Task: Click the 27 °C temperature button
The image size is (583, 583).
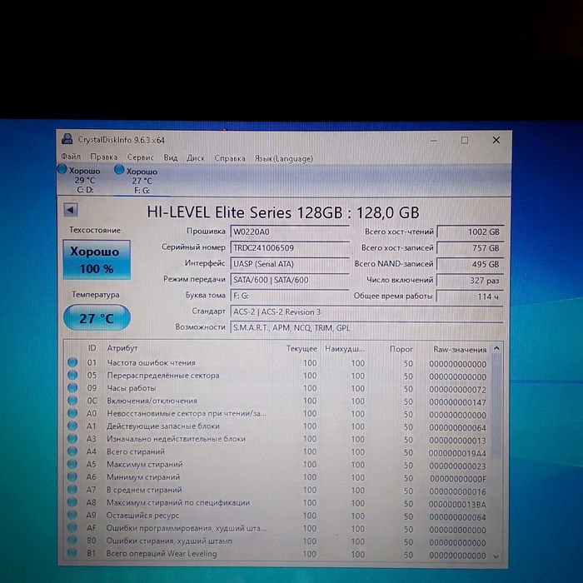Action: 97,318
